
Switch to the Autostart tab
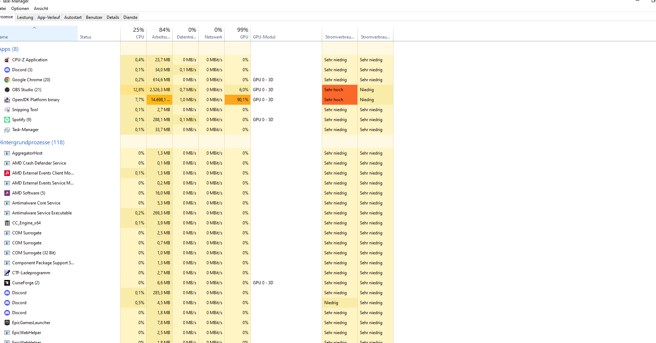[73, 17]
